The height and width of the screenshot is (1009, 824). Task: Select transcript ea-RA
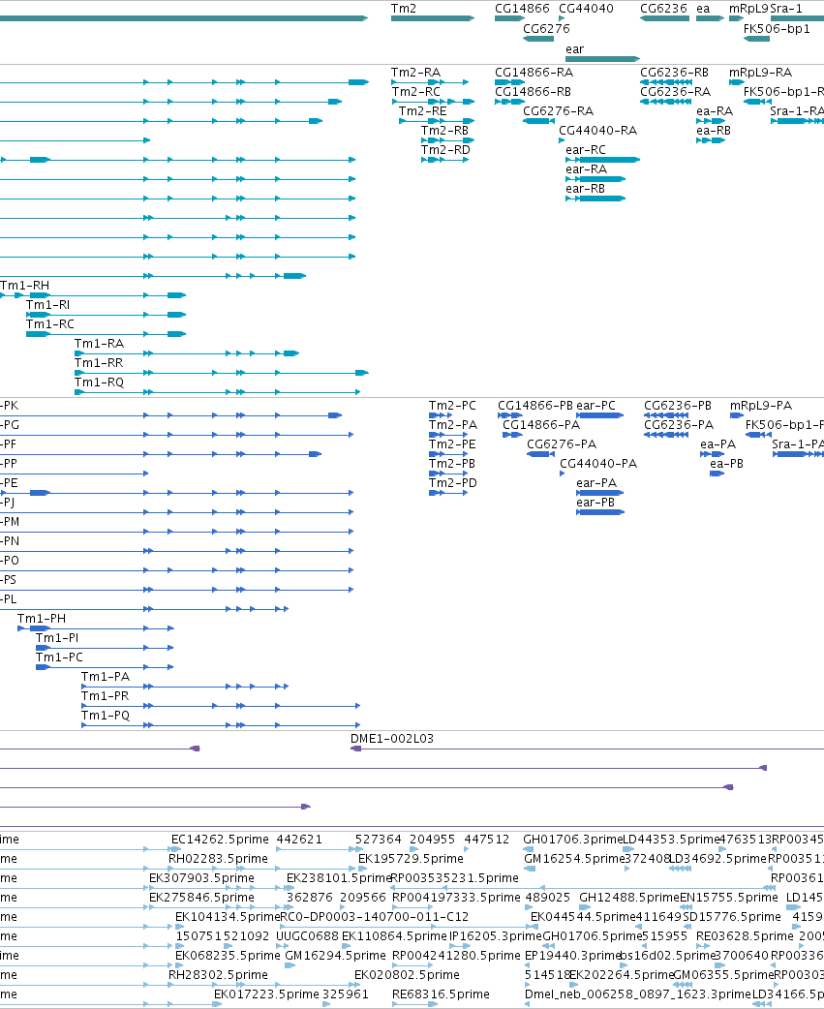point(715,110)
